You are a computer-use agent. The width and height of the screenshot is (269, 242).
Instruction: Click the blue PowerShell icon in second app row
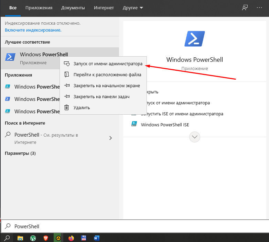click(8, 99)
